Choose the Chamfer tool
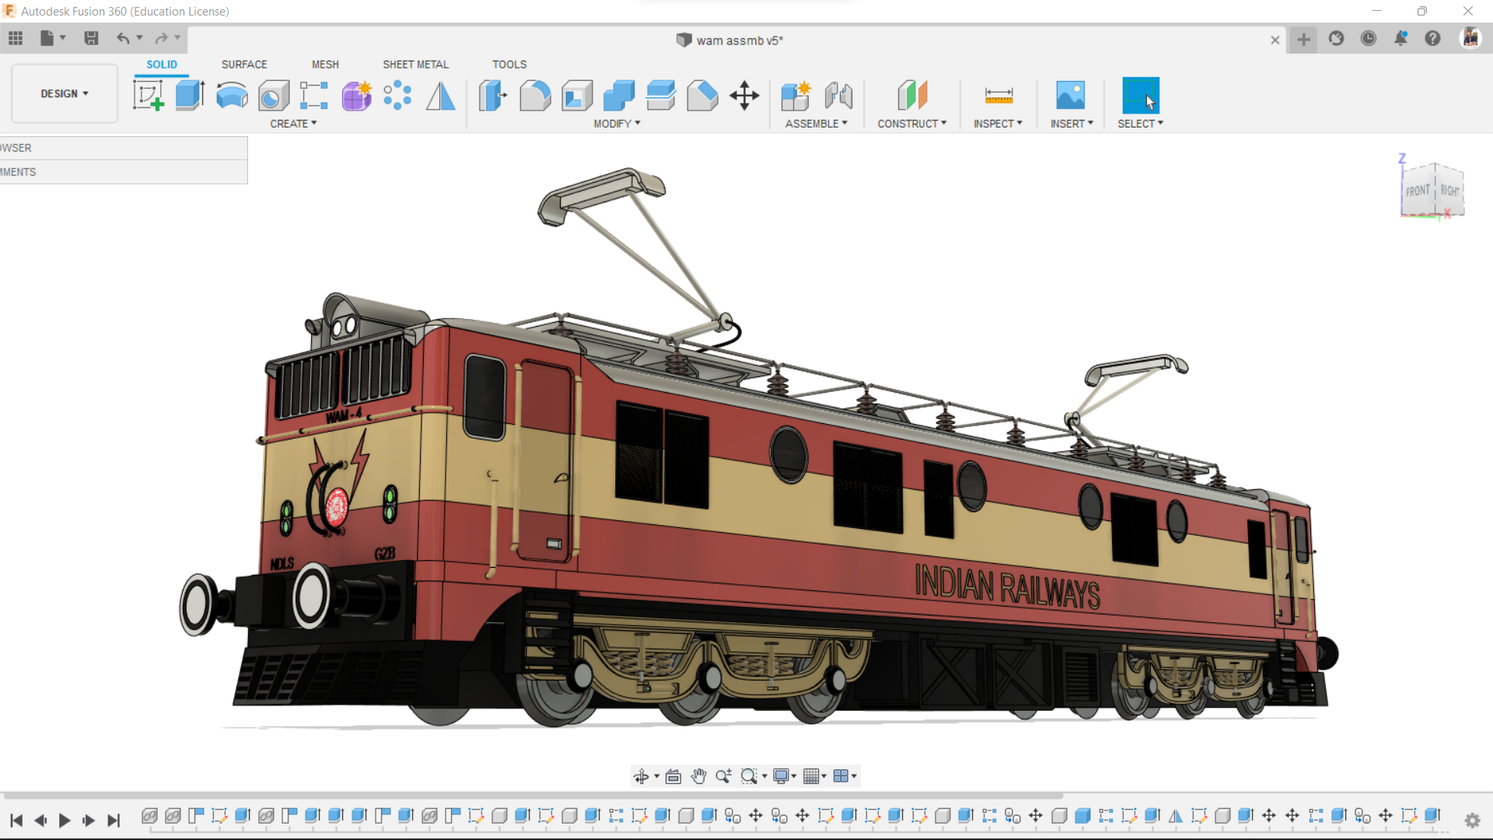1493x840 pixels. point(702,96)
